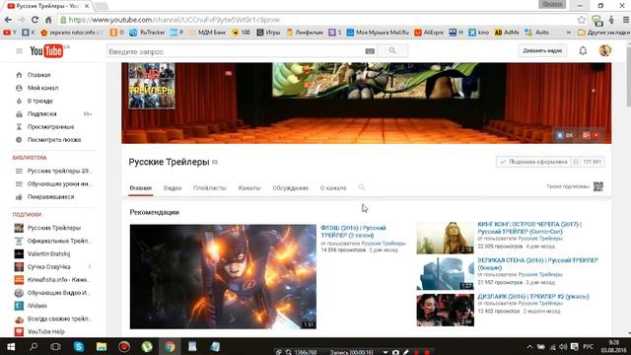
Task: Bookmark this page with star icon
Action: click(582, 20)
